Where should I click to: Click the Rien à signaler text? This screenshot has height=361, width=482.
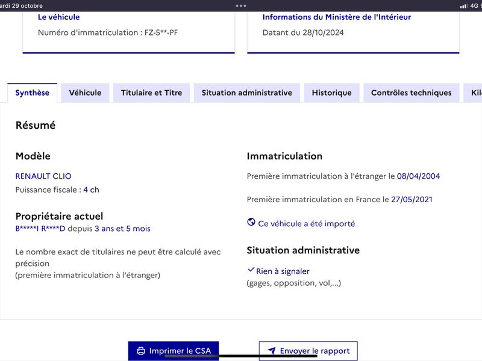tap(283, 271)
